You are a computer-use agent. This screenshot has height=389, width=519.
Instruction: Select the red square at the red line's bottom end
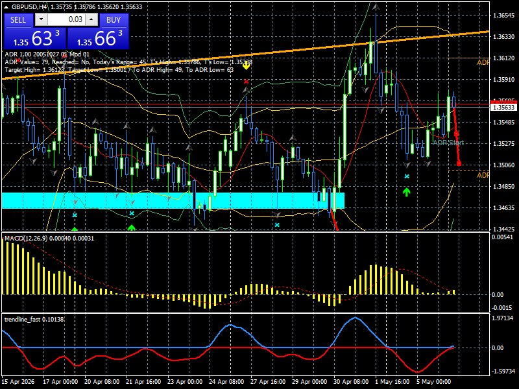[459, 164]
